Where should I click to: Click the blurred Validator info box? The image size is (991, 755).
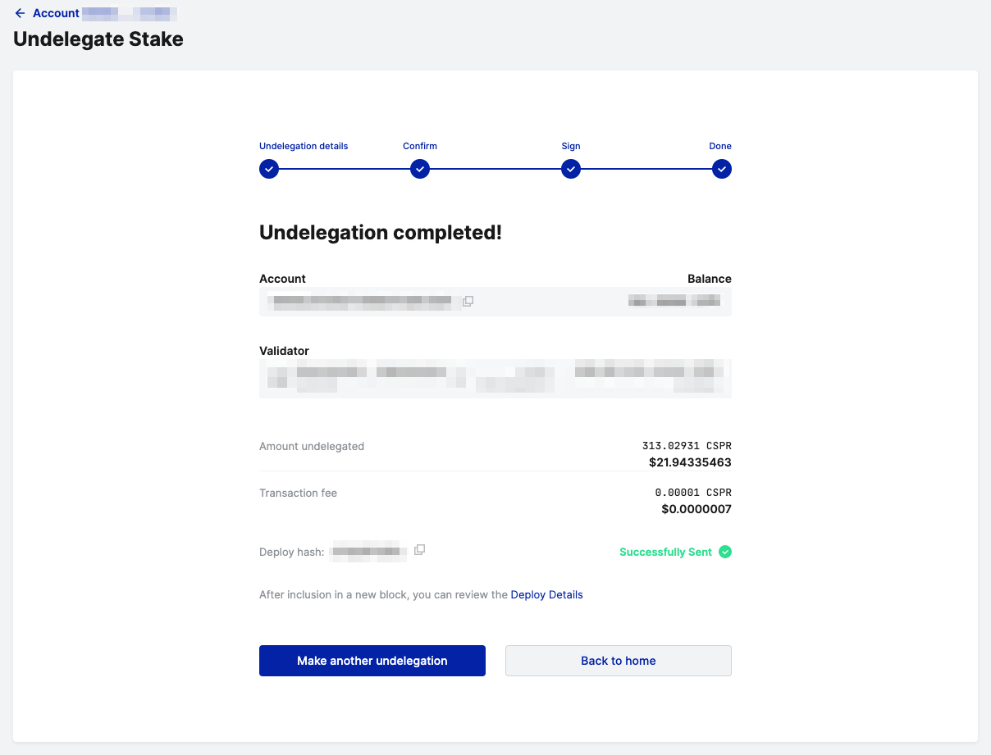click(x=495, y=378)
